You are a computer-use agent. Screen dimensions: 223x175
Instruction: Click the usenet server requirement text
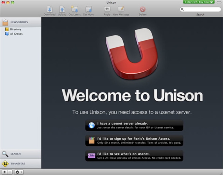pos(132,112)
